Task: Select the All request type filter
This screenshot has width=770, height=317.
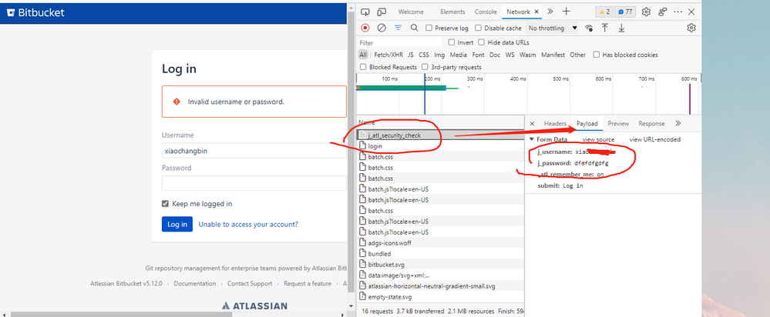Action: tap(363, 55)
